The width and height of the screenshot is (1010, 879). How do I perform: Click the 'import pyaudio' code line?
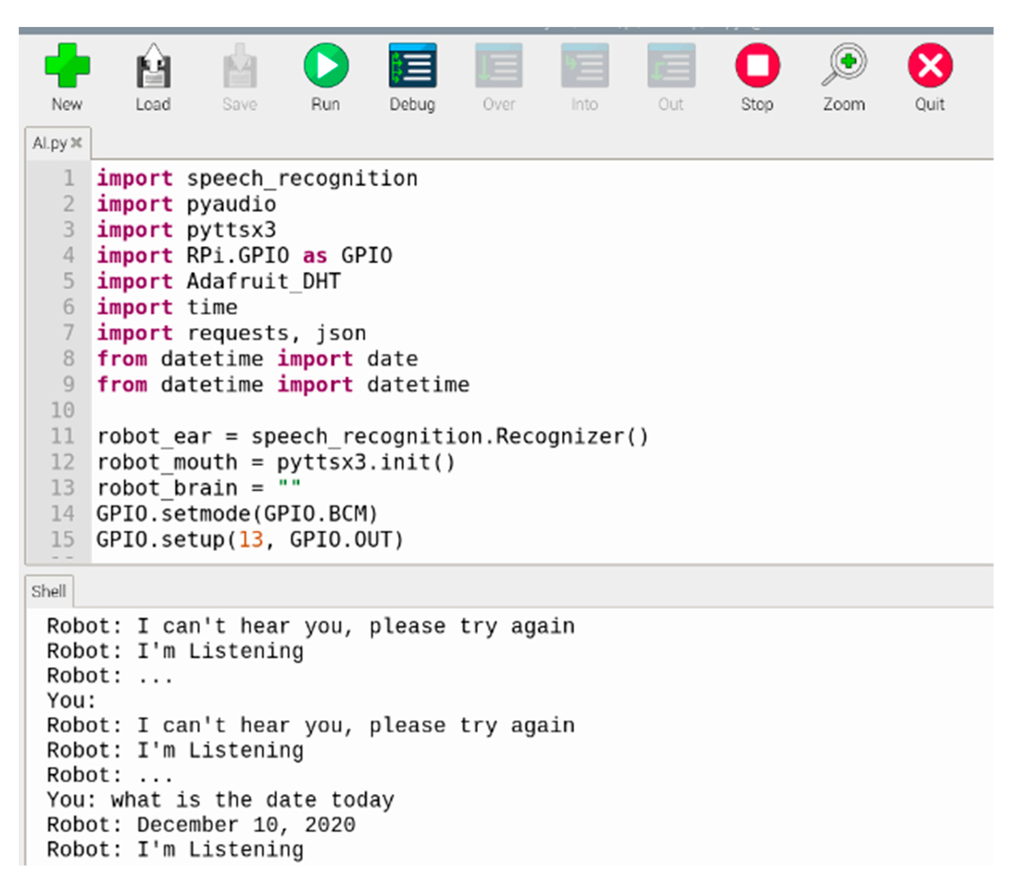click(x=186, y=204)
